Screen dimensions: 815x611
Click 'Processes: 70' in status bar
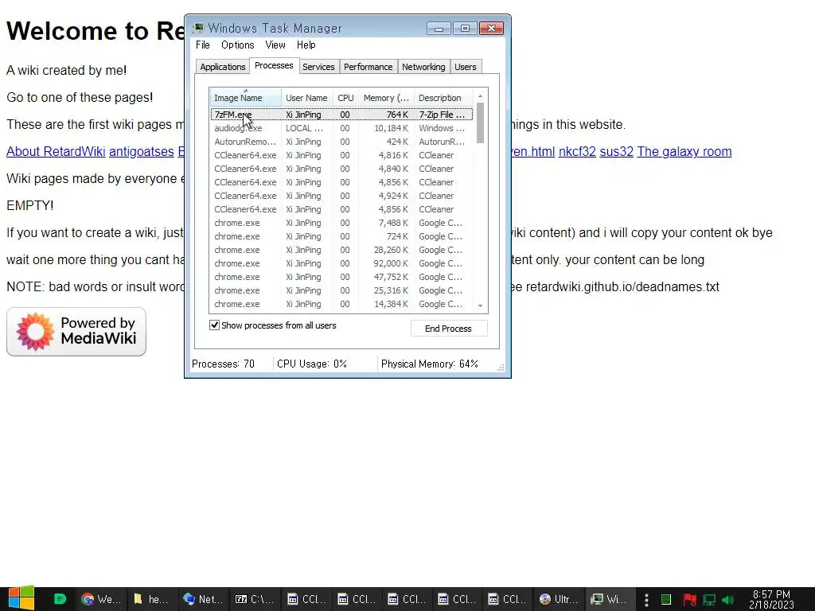[x=223, y=364]
